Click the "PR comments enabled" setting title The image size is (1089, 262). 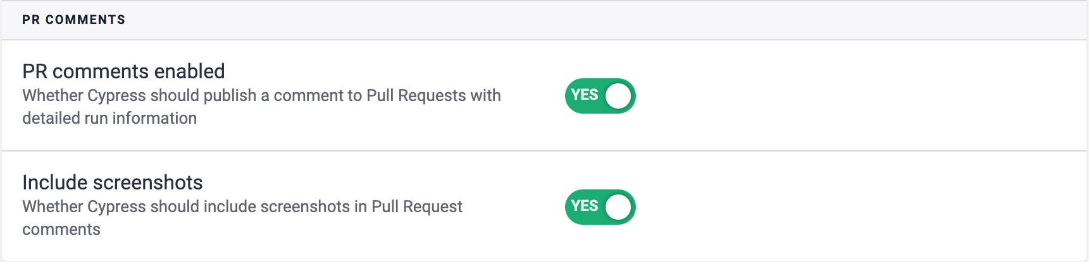pos(123,71)
